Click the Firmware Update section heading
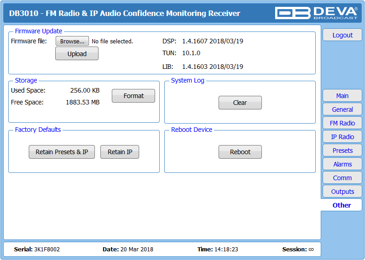This screenshot has height=260, width=365. pyautogui.click(x=38, y=31)
